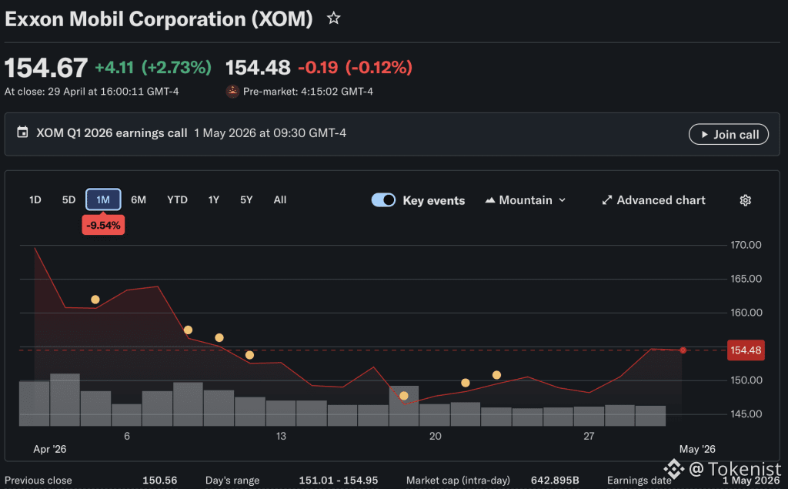The width and height of the screenshot is (788, 489).
Task: Click the key event dot on the tall volume bar
Action: (x=403, y=396)
